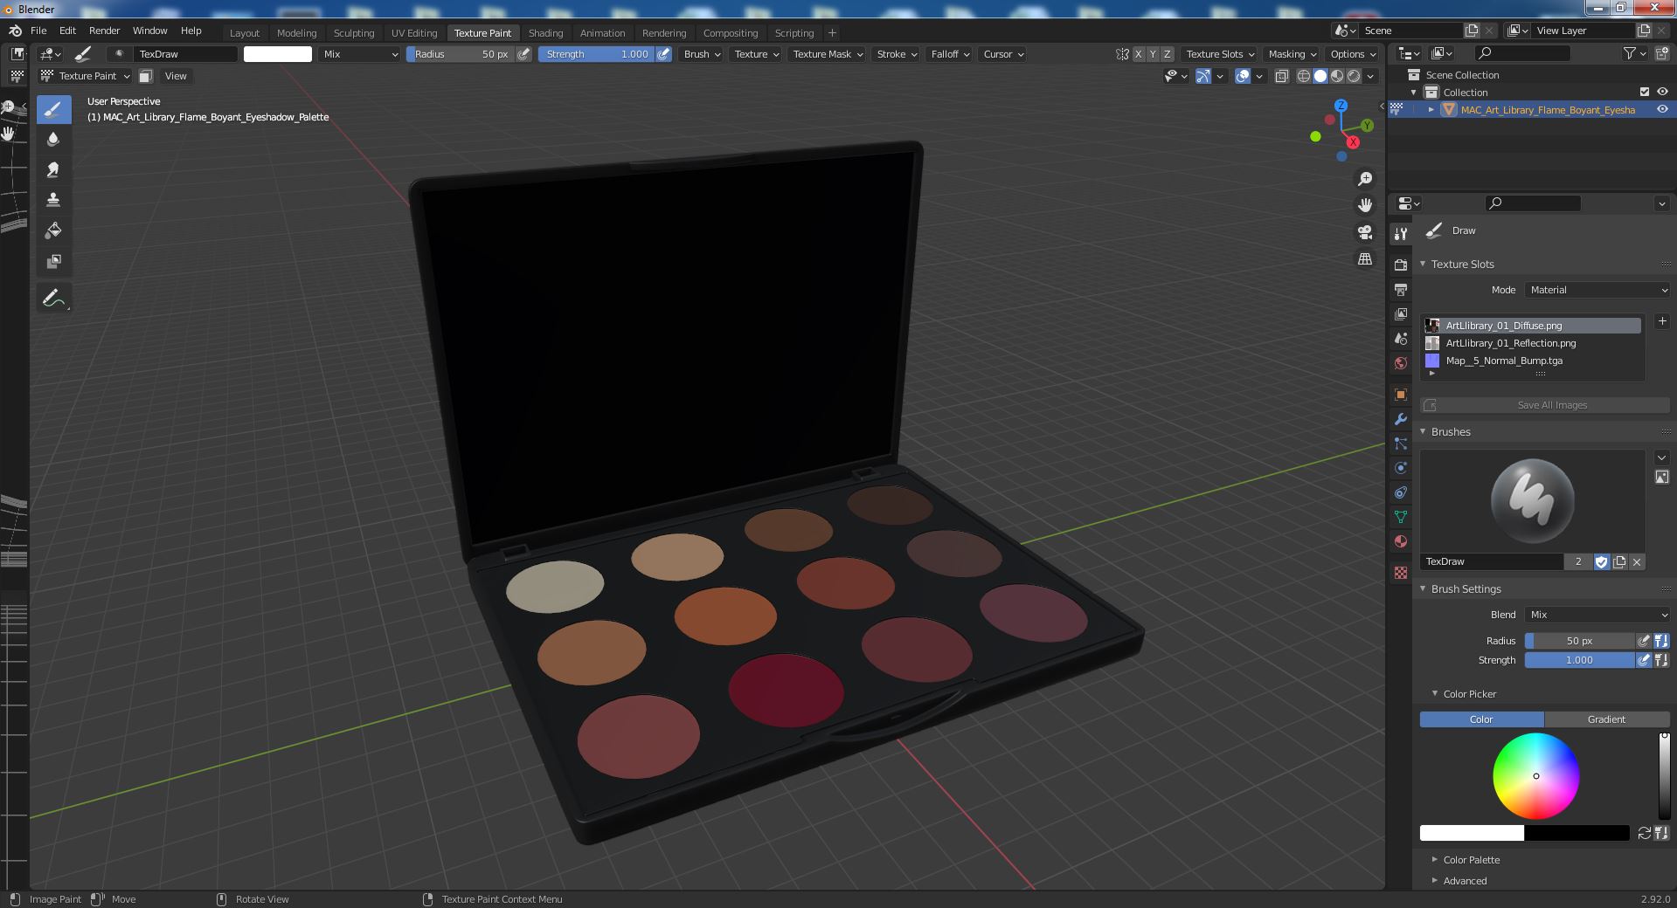Screen dimensions: 1677x908
Task: Switch to the Scripting workspace tab
Action: [x=794, y=33]
